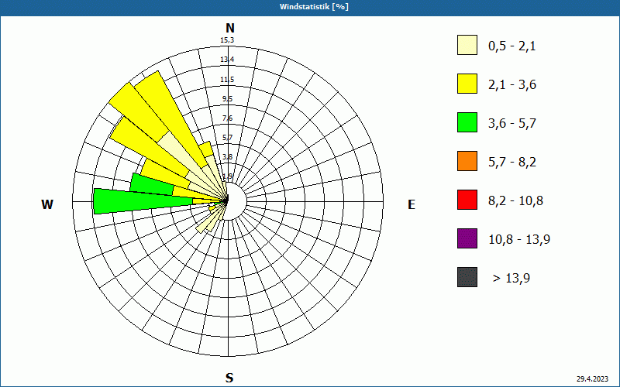Click the legend text '> 13,9'

[511, 279]
